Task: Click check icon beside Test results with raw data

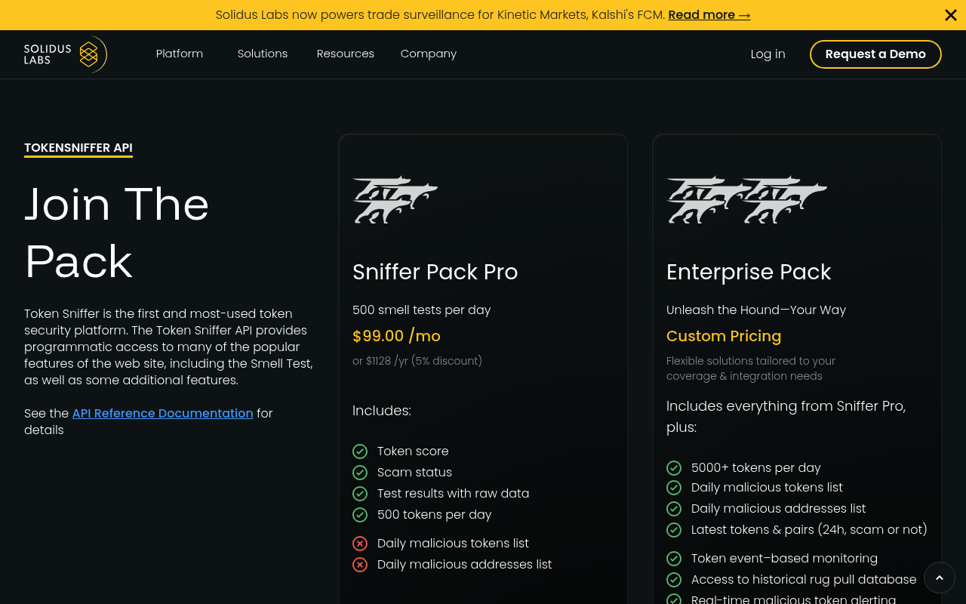Action: click(x=360, y=494)
